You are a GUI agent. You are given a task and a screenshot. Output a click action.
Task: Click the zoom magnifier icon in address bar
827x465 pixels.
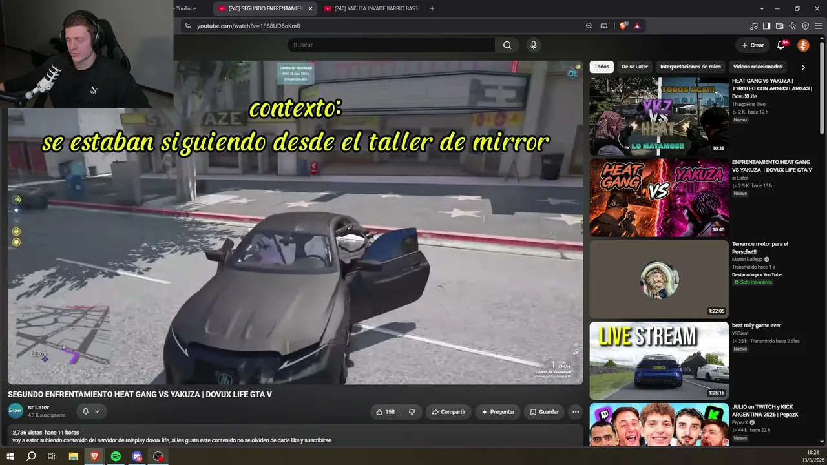point(589,26)
